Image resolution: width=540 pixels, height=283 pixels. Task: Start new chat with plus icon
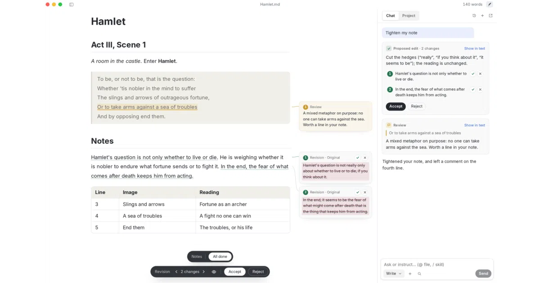tap(482, 16)
